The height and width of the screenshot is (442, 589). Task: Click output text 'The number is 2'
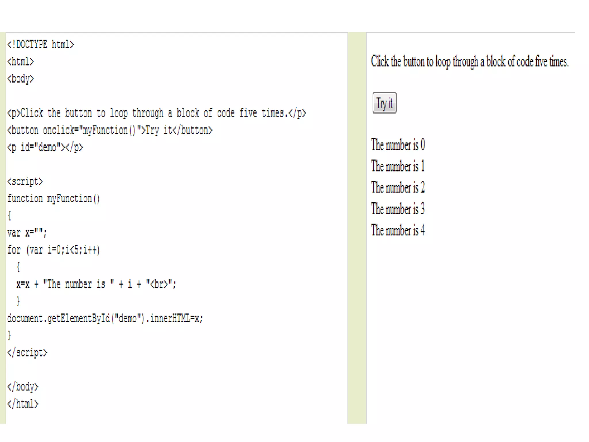[x=398, y=187]
